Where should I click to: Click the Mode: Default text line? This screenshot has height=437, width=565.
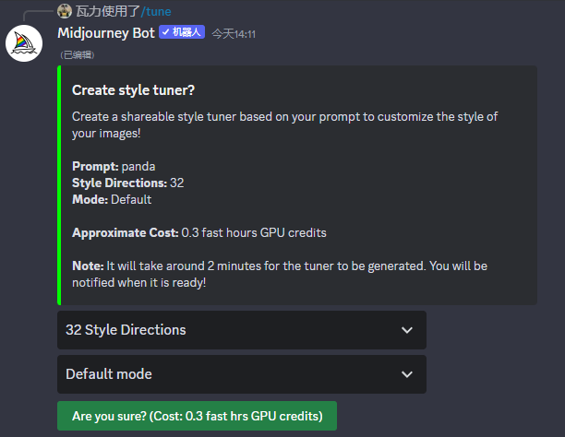point(112,199)
